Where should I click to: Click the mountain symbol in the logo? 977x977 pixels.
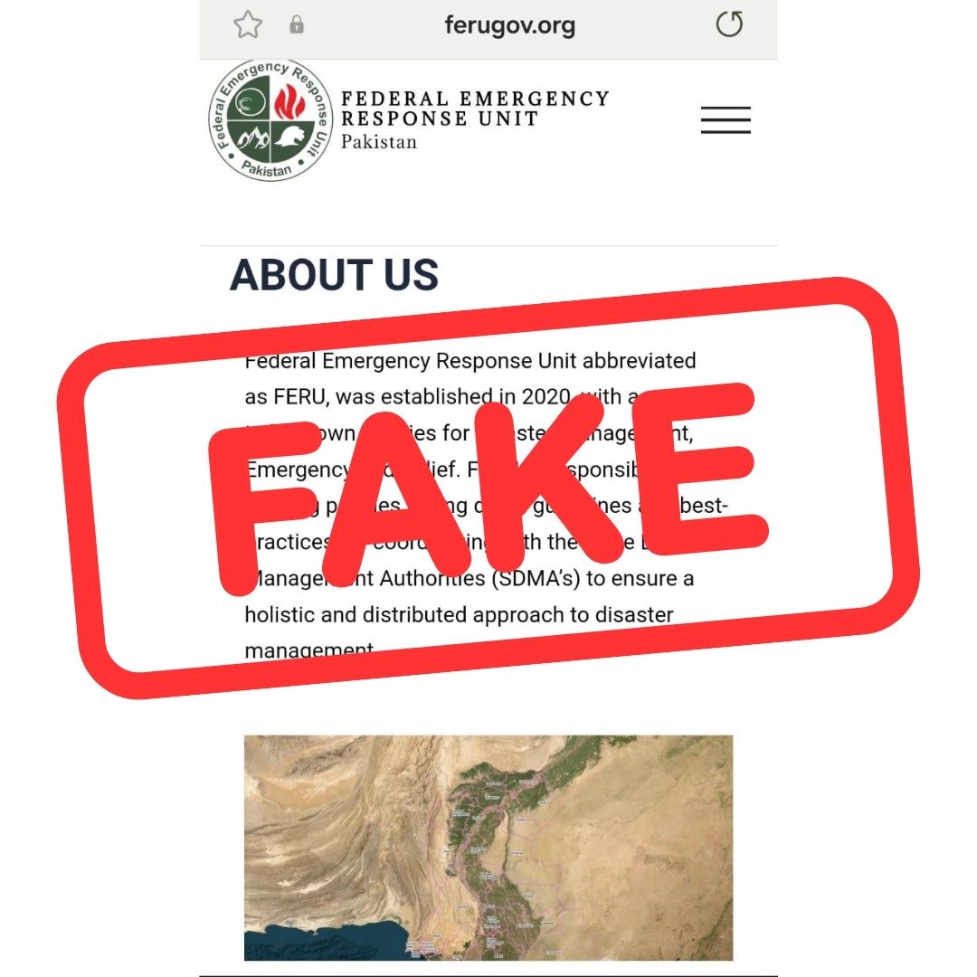point(252,138)
